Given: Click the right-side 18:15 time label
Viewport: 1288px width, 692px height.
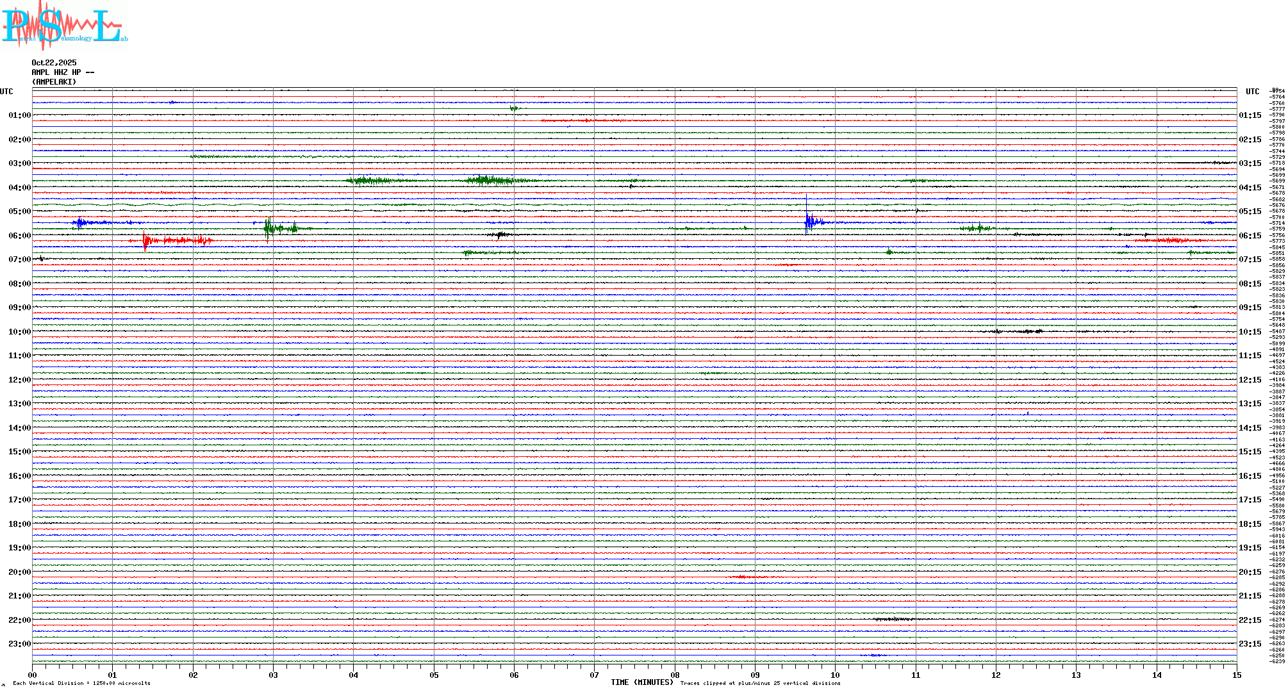Looking at the screenshot, I should point(1250,524).
